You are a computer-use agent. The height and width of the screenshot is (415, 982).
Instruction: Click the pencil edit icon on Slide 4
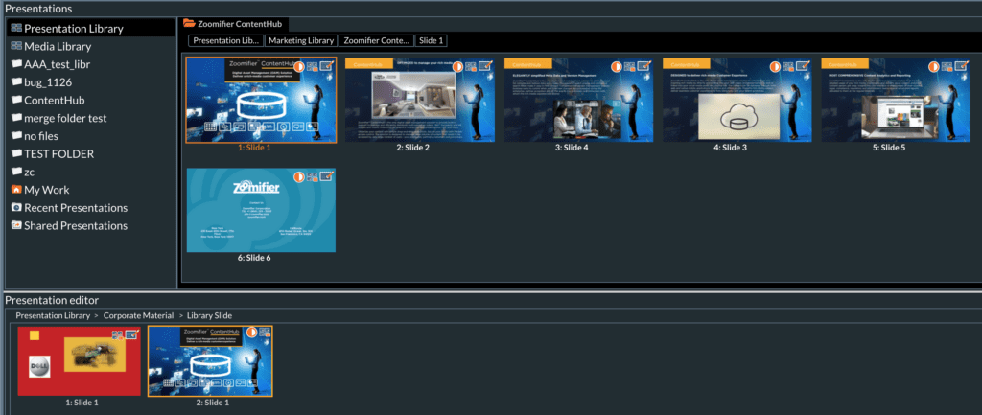(x=643, y=66)
